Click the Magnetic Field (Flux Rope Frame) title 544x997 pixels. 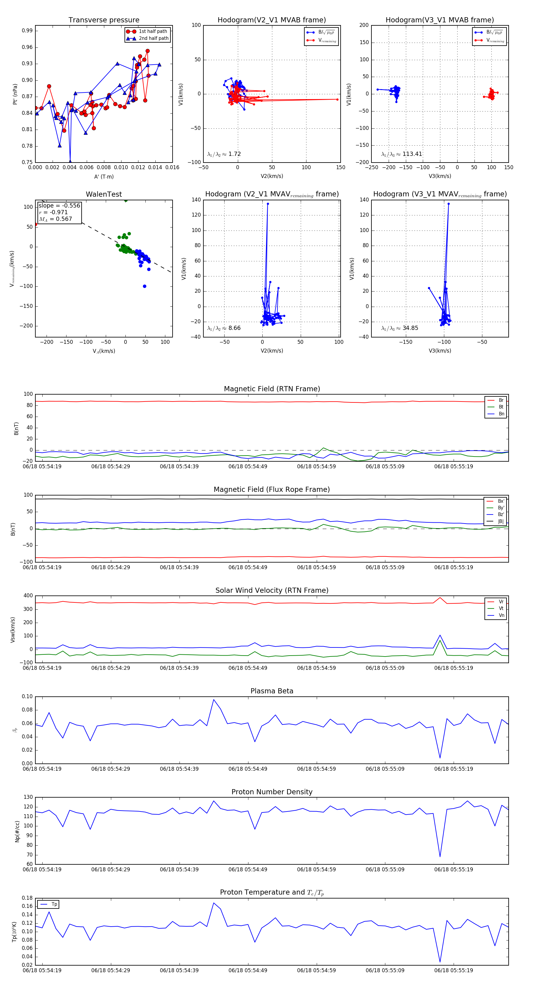(x=272, y=490)
